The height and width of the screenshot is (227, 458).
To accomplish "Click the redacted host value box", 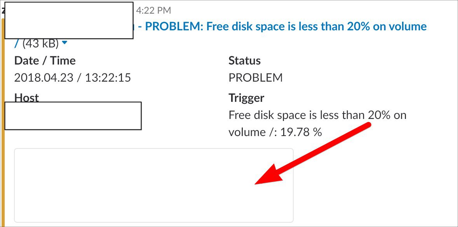I will [x=73, y=116].
